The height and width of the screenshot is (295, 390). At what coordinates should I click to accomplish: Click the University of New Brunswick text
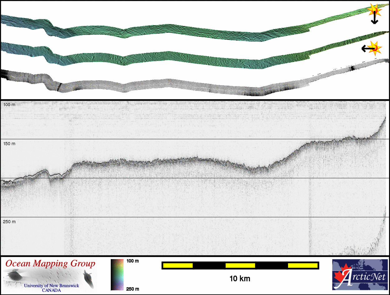(x=51, y=286)
